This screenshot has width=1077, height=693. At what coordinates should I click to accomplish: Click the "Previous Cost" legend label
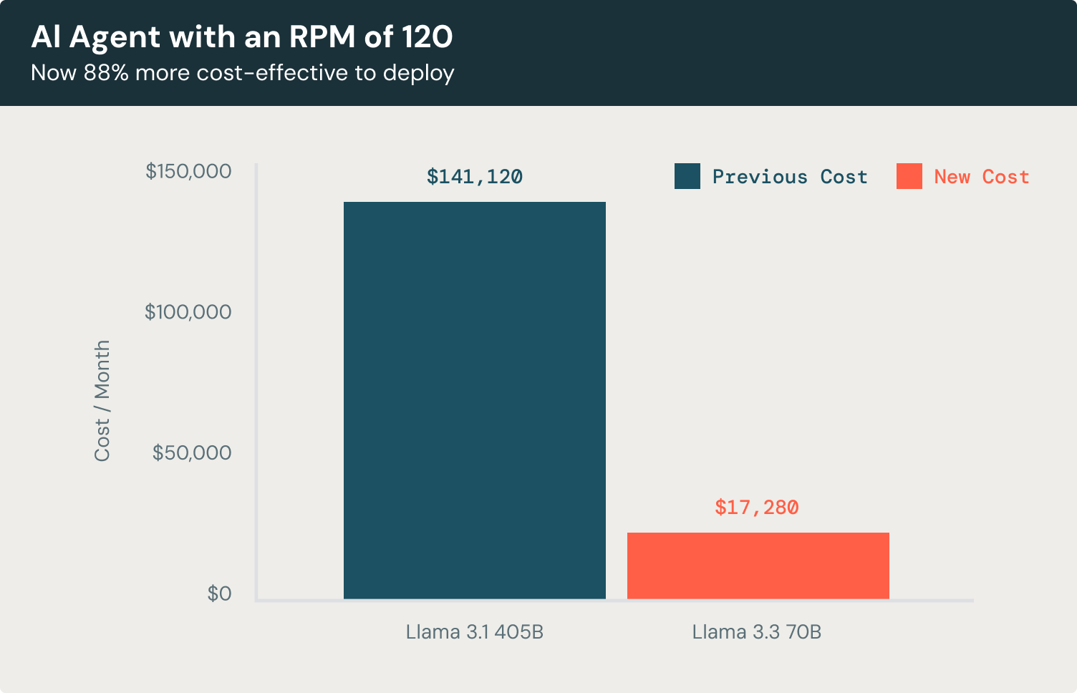click(x=790, y=177)
